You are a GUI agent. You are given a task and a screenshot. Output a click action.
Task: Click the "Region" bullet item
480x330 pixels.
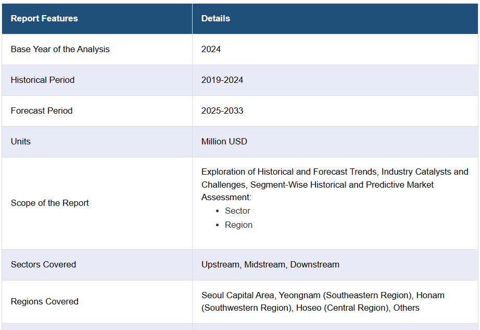click(238, 225)
